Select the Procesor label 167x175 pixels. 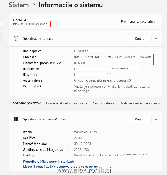point(29,57)
